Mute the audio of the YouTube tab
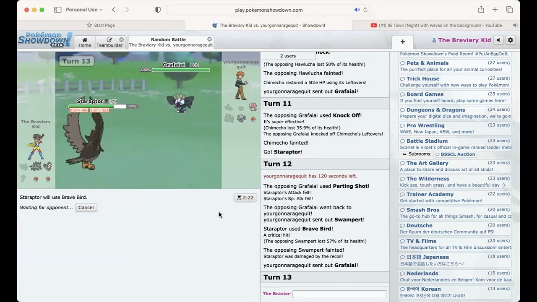 pyautogui.click(x=516, y=25)
